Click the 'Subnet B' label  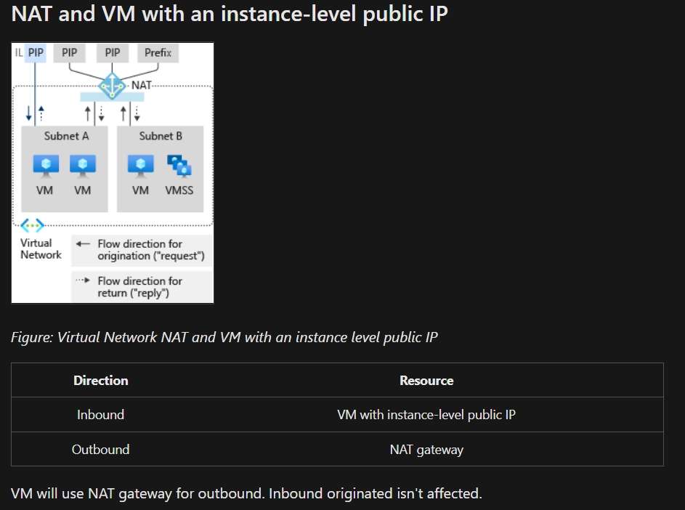click(161, 136)
